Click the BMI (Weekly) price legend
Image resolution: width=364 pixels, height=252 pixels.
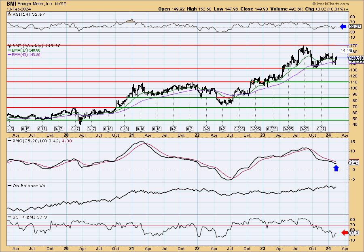coord(34,46)
